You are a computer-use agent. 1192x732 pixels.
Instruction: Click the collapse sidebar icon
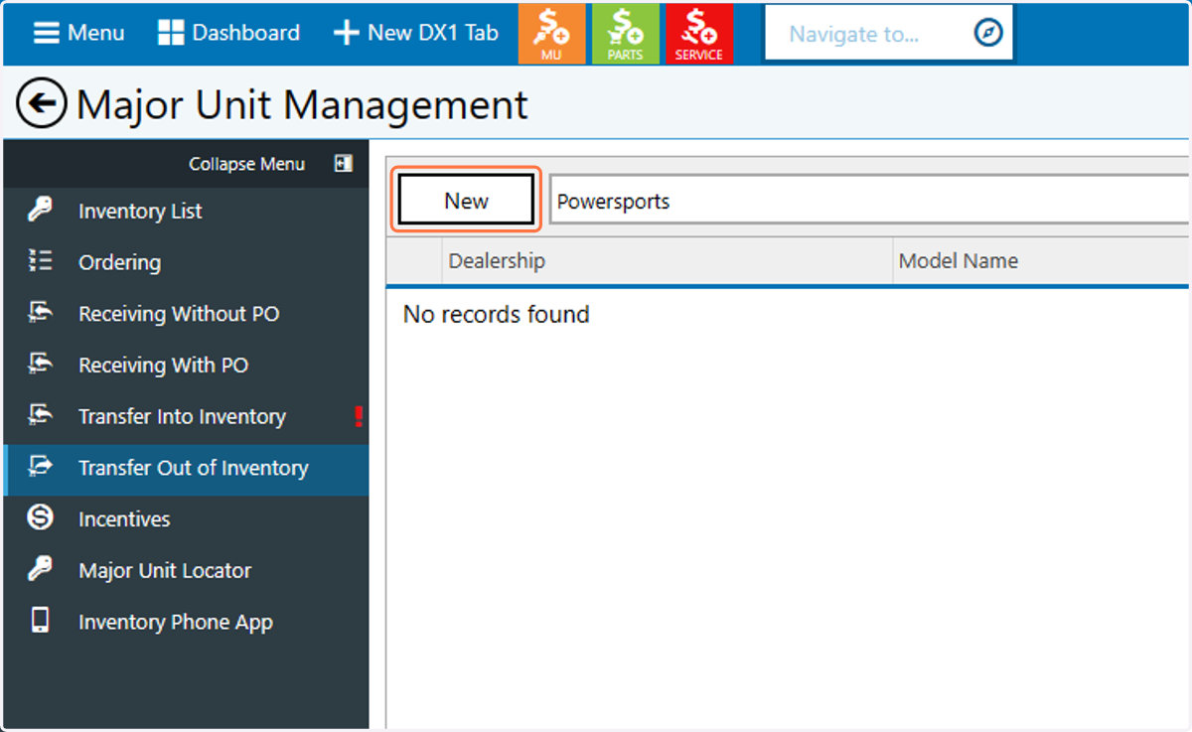[x=344, y=164]
